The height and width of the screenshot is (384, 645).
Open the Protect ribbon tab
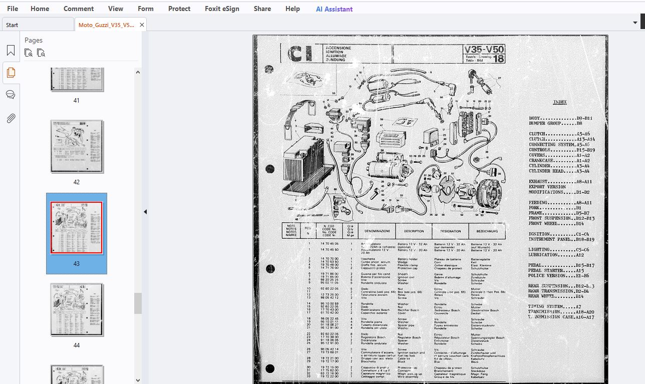click(179, 9)
